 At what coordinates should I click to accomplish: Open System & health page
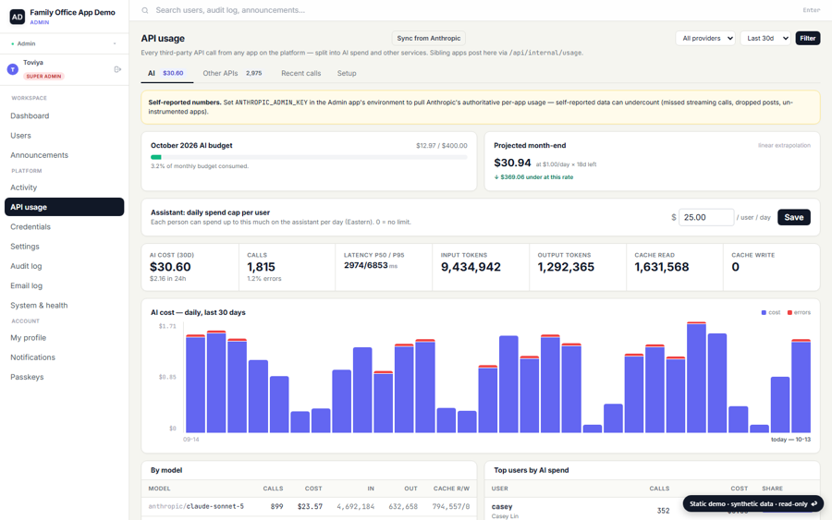point(64,305)
